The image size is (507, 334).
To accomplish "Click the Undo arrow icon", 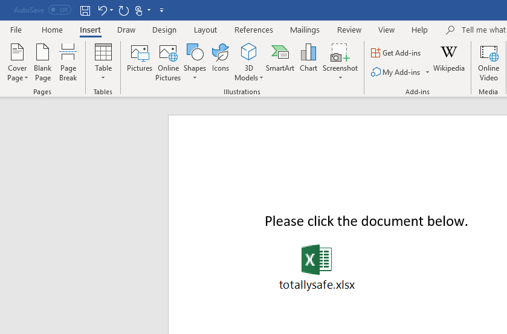I will (x=103, y=10).
